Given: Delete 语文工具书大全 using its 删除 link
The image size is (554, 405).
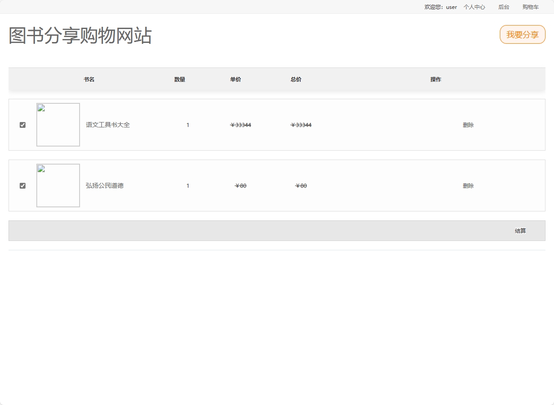Looking at the screenshot, I should 468,125.
